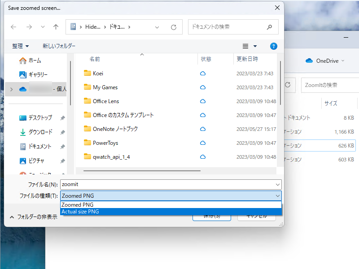Image resolution: width=359 pixels, height=269 pixels.
Task: Go forward using the right arrow
Action: (x=29, y=27)
